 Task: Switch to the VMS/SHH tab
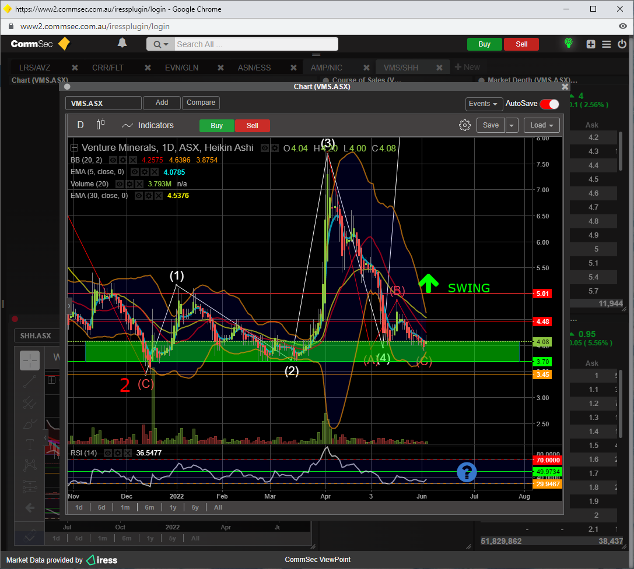[x=401, y=68]
